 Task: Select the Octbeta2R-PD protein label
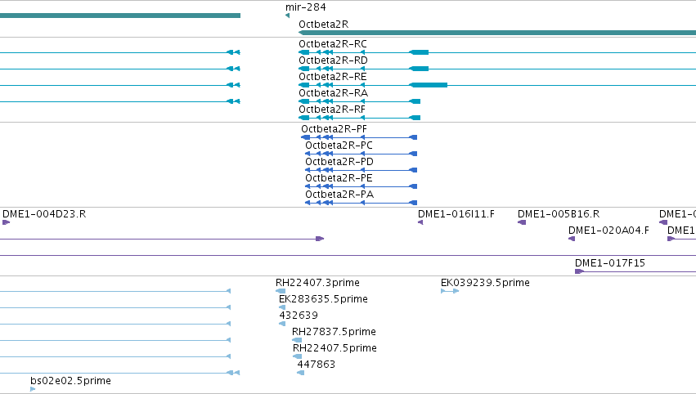[339, 162]
